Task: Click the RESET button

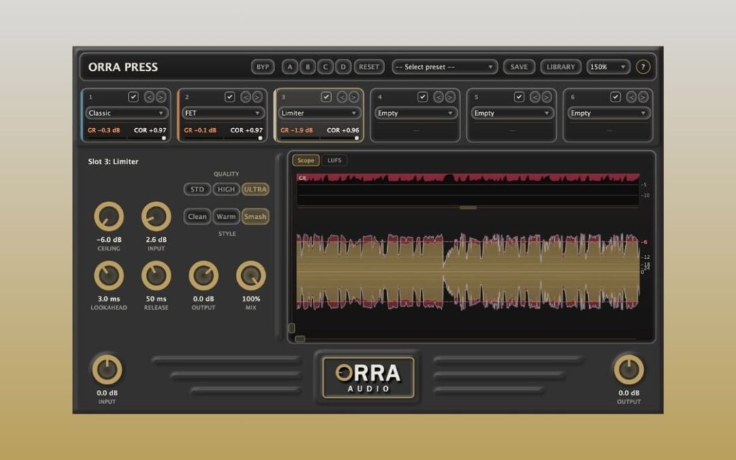Action: click(x=369, y=67)
